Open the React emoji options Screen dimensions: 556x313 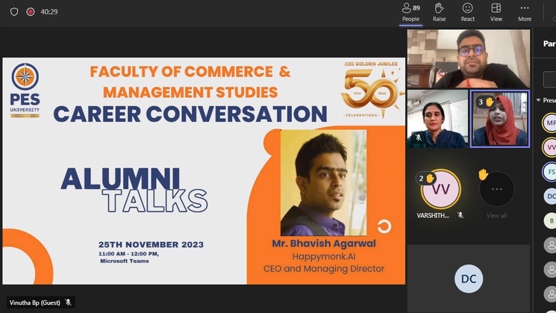click(468, 12)
